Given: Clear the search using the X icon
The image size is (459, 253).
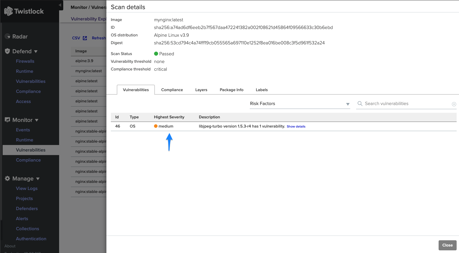Looking at the screenshot, I should coord(454,104).
